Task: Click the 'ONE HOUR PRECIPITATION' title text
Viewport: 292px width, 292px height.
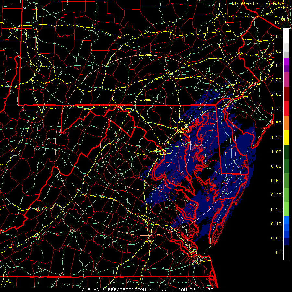Action: (114, 290)
